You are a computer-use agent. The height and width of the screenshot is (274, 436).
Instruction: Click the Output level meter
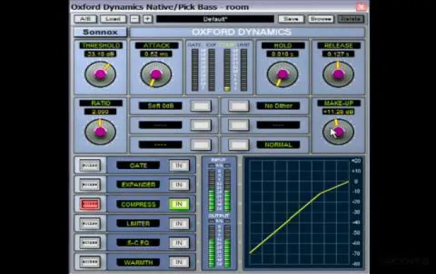coord(219,244)
